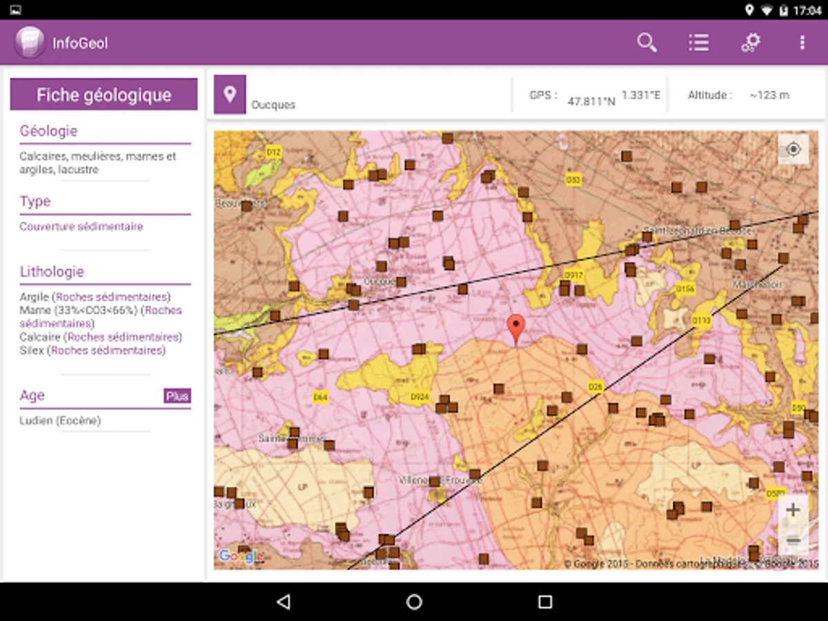Tap the Oucques location name field

pos(273,105)
